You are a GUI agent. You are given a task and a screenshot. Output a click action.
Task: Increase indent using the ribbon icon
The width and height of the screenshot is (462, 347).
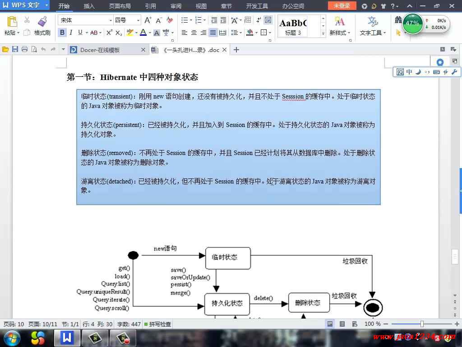(224, 20)
